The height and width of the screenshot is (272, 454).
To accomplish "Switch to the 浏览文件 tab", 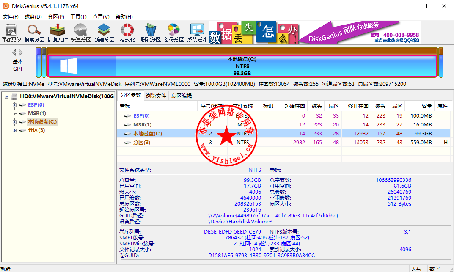I will click(x=156, y=96).
